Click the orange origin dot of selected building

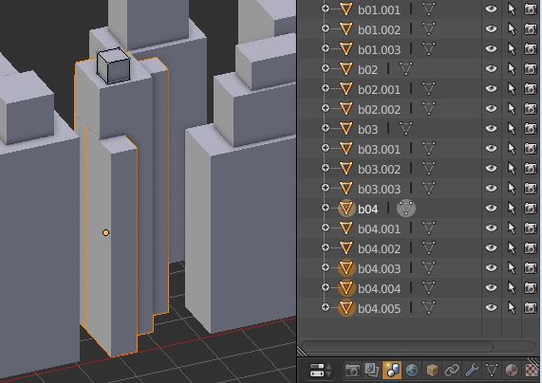(x=105, y=233)
